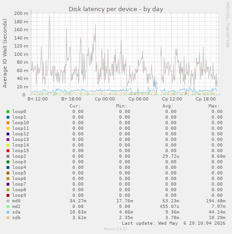Click the loop15 legend label

point(21,151)
